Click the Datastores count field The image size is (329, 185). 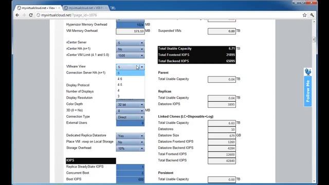(222, 129)
